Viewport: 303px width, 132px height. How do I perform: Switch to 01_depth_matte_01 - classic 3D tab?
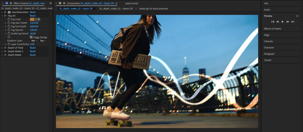(116, 9)
